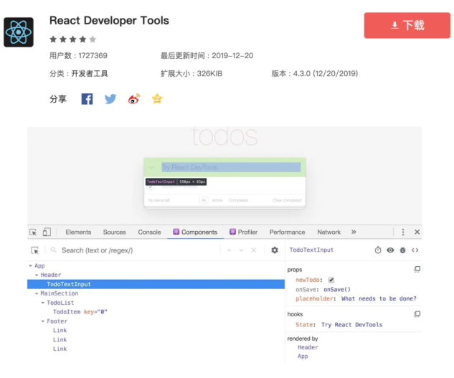Viewport: 454px width, 378px height.
Task: Click the TodoTextInput size tooltip
Action: pyautogui.click(x=176, y=181)
